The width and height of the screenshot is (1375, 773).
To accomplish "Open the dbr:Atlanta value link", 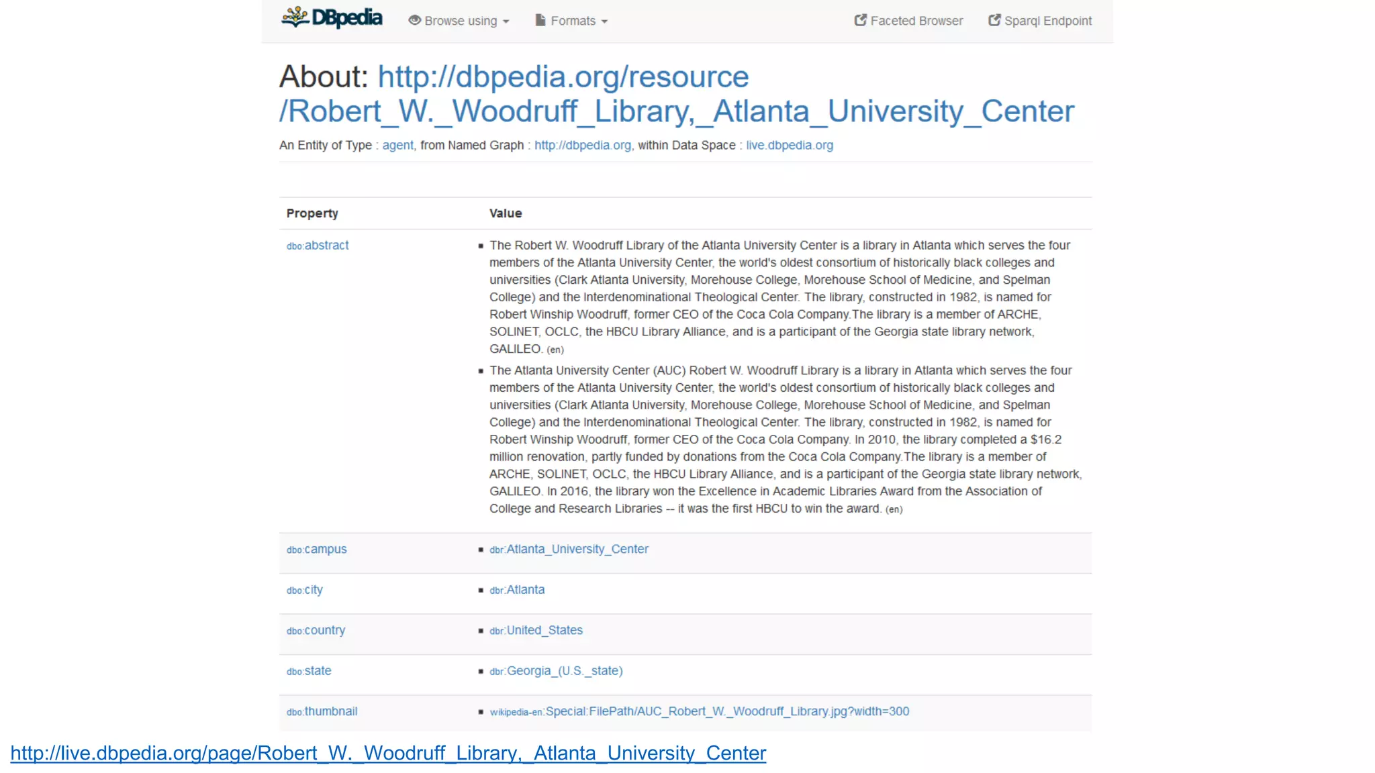I will (x=517, y=590).
